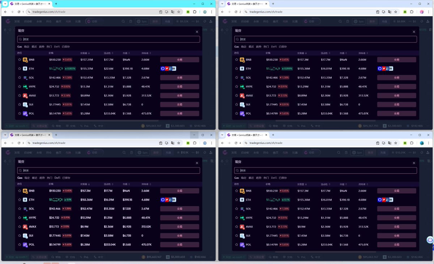434x264 pixels.
Task: Reload the page in top-left browser window
Action: tap(19, 12)
